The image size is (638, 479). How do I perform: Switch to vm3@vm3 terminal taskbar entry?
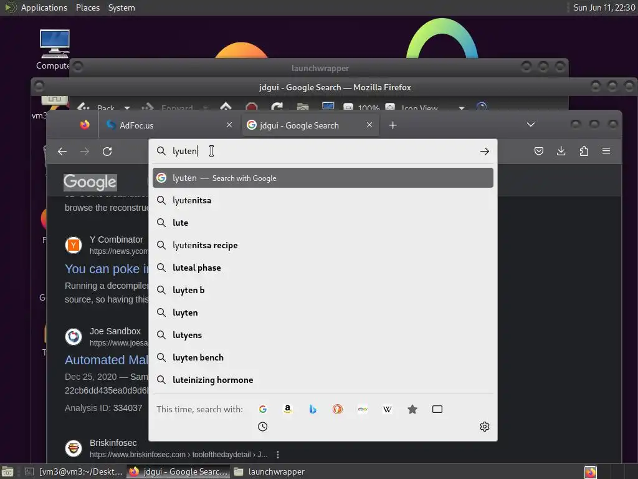click(x=74, y=472)
